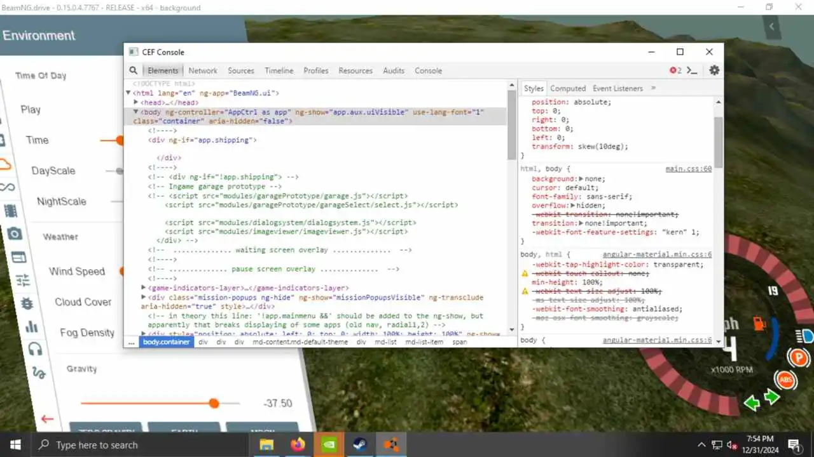Expand the game-indicators-layer node

tap(144, 288)
